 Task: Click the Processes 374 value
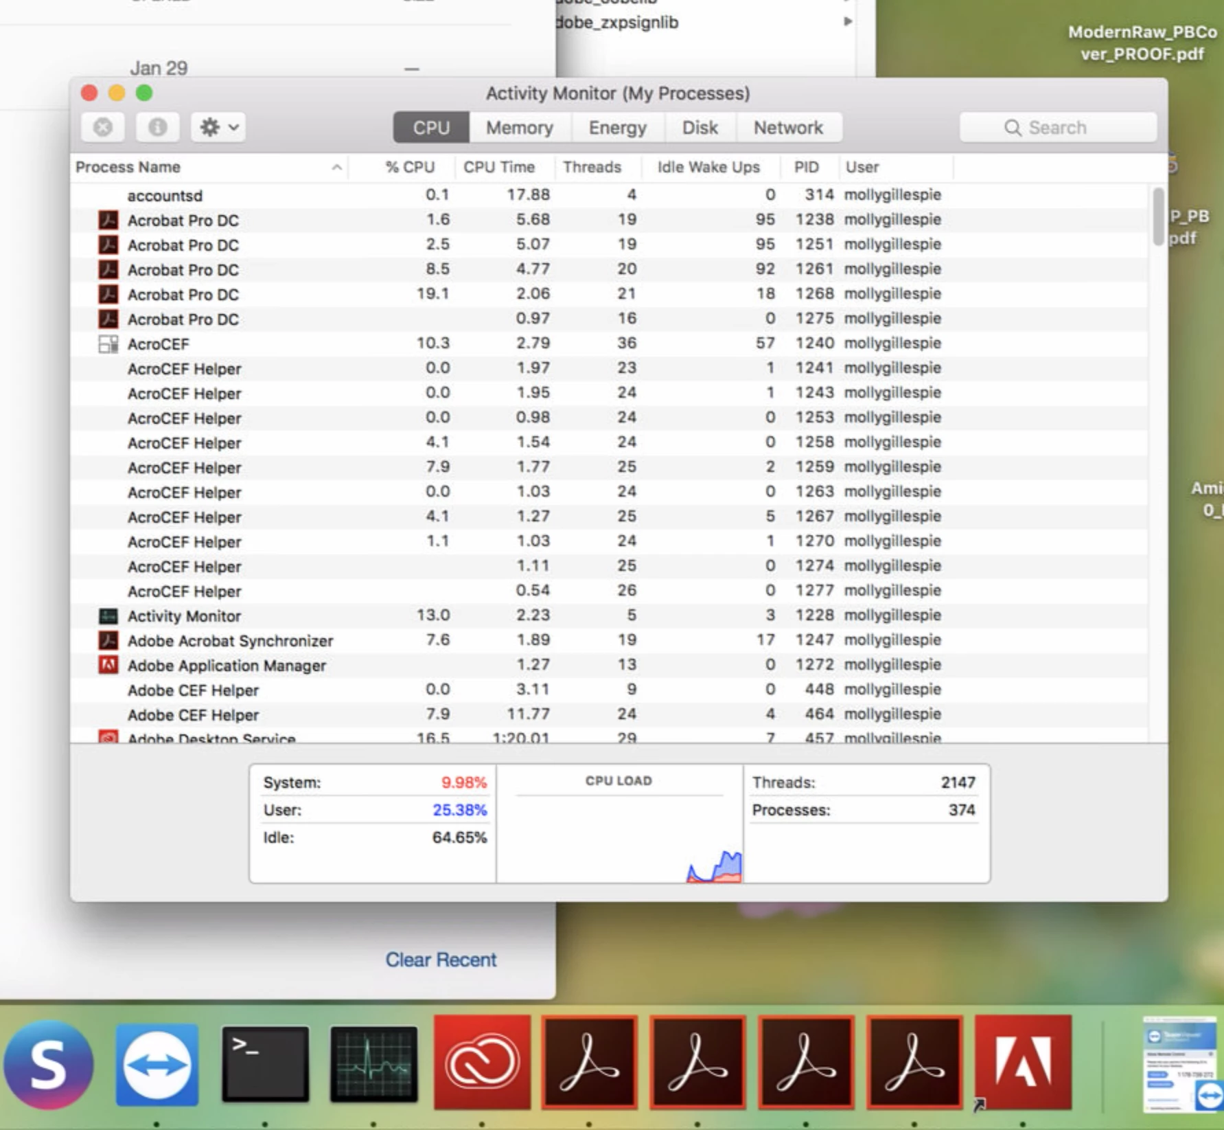[962, 810]
